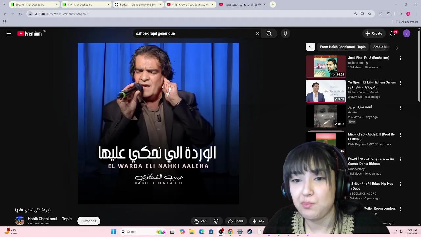The height and width of the screenshot is (237, 421).
Task: Open options for José Fine, Pt. 2 video
Action: point(400,58)
